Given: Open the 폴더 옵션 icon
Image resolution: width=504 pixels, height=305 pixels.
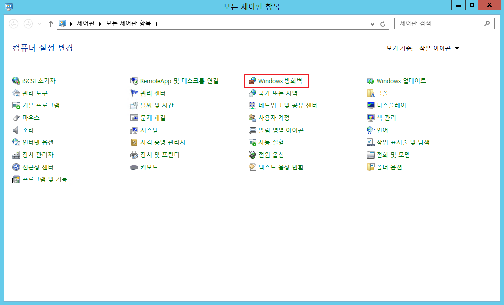Looking at the screenshot, I should click(x=371, y=167).
